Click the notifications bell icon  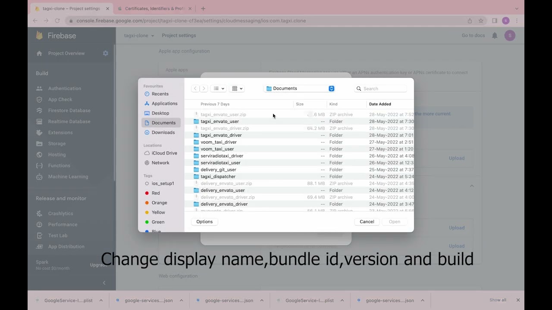point(495,36)
